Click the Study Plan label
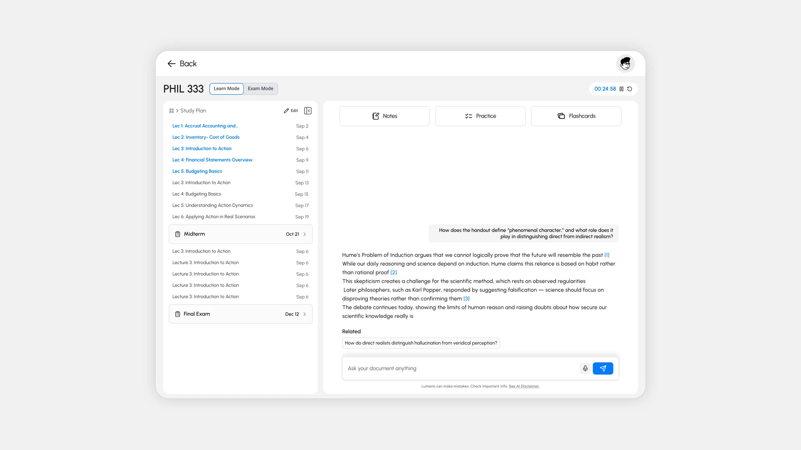The image size is (801, 450). (x=193, y=111)
